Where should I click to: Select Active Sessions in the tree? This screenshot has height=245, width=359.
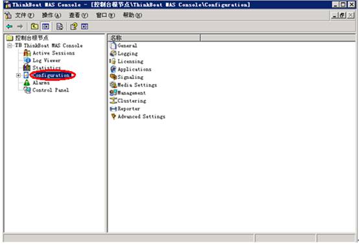[54, 53]
